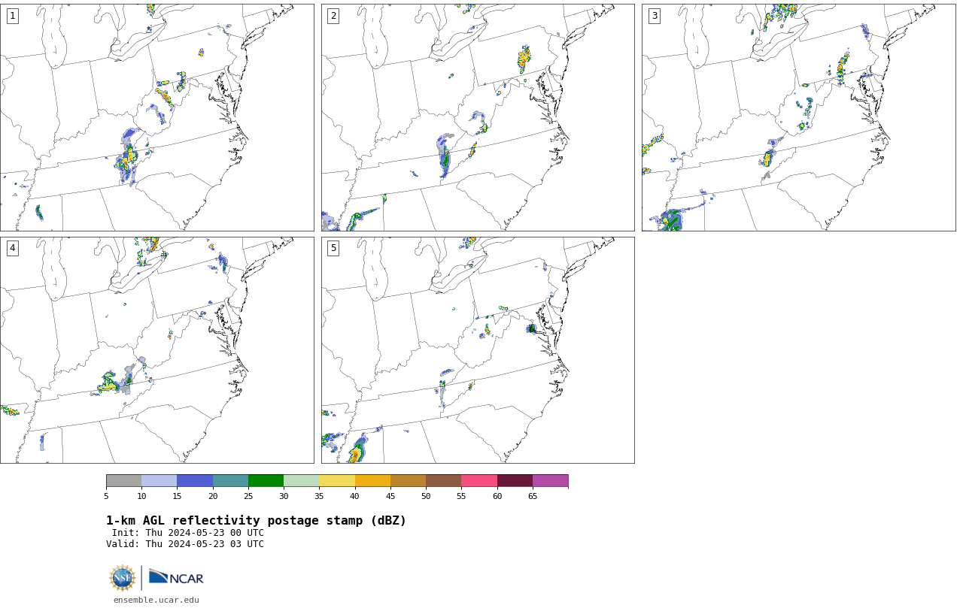This screenshot has width=963, height=608.
Task: Click the brown 50-55 dBZ swatch
Action: tap(443, 481)
